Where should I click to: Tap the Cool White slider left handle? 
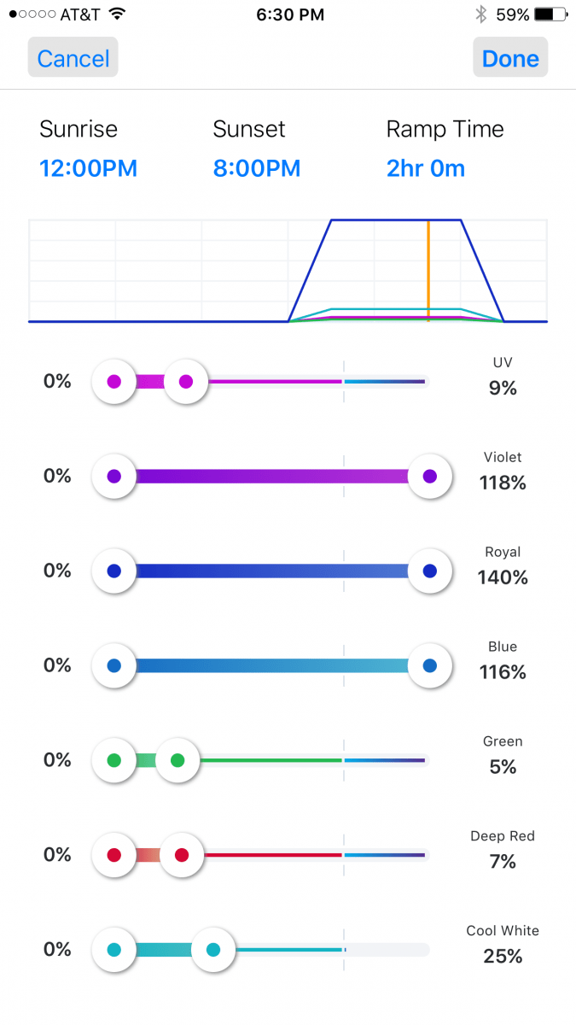click(114, 950)
